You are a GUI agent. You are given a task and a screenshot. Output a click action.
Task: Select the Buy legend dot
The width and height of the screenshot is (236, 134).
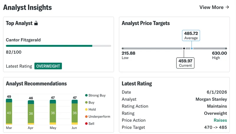click(86, 102)
